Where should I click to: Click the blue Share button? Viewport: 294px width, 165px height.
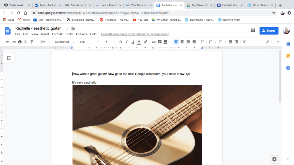pos(269,31)
